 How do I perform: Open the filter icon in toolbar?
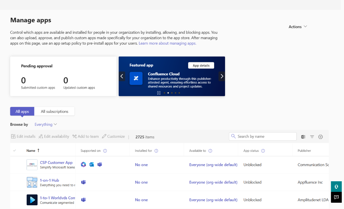click(312, 137)
